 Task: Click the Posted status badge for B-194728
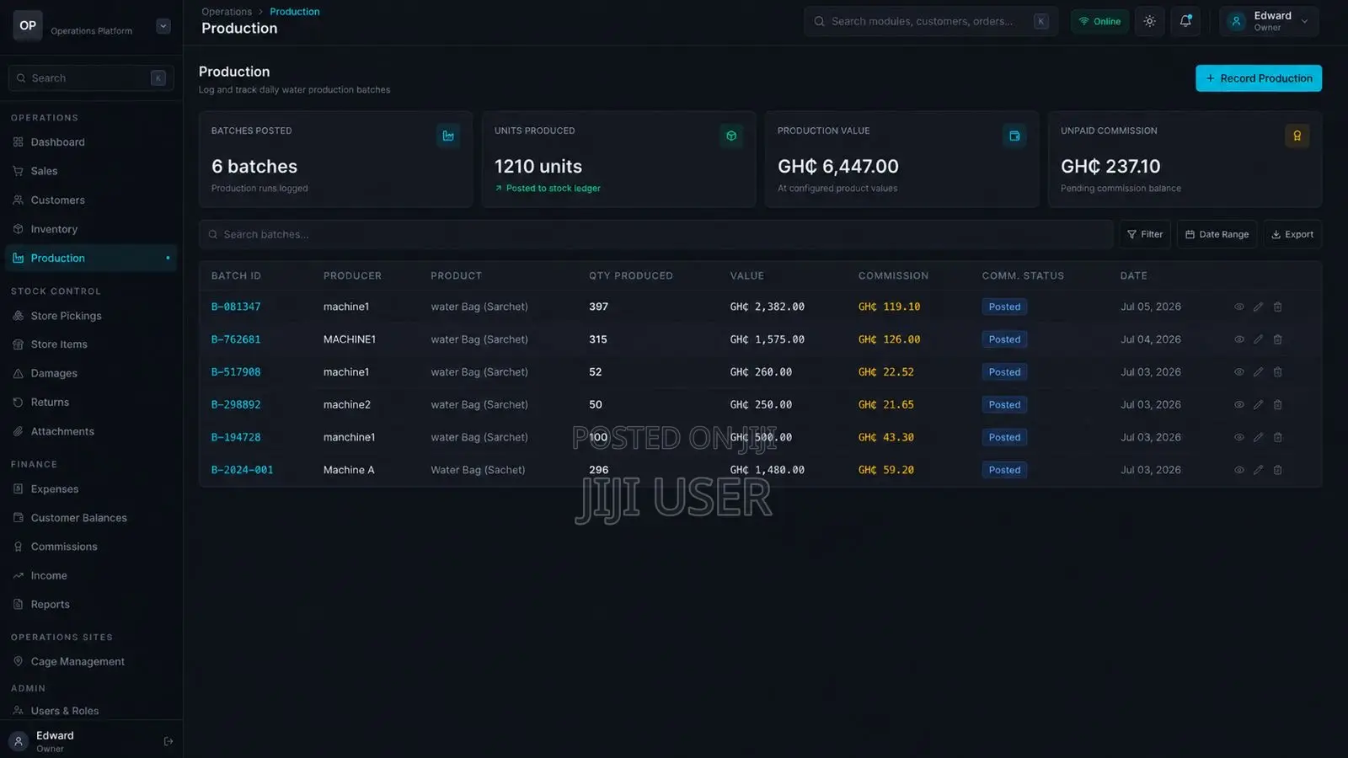point(1004,438)
